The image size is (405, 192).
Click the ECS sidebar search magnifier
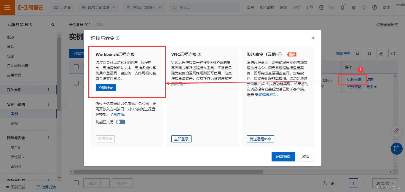52,25
